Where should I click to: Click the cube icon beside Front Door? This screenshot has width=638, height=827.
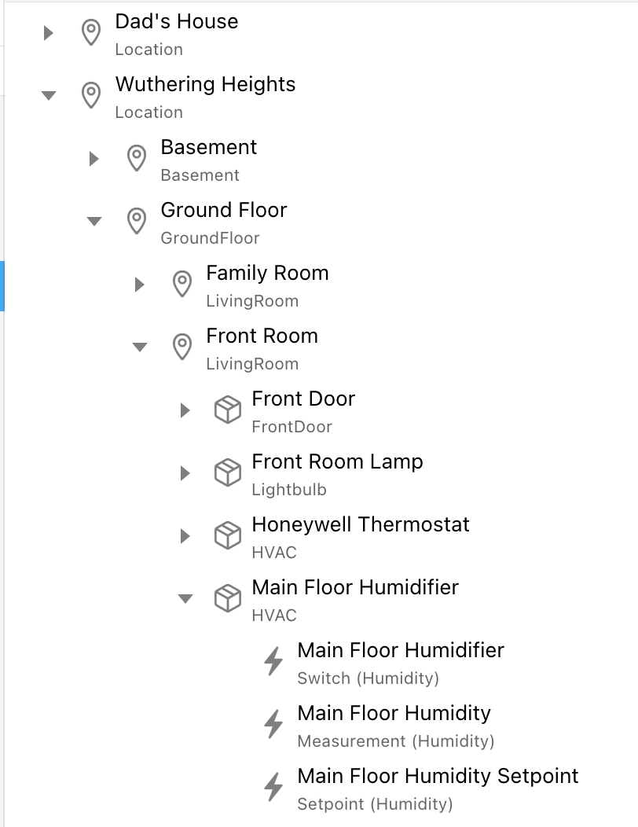(228, 410)
